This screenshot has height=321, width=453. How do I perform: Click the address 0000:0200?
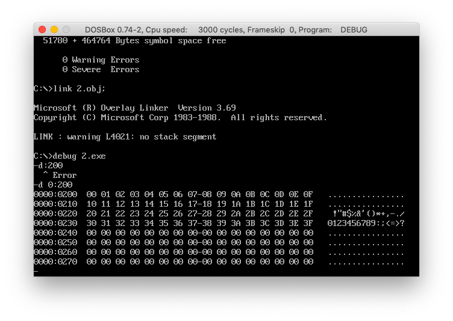coord(55,194)
